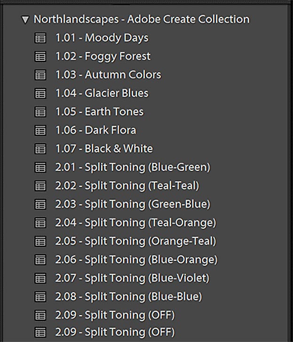Pick the 1.07 - Black & White preset name
The height and width of the screenshot is (342, 293).
coord(104,149)
